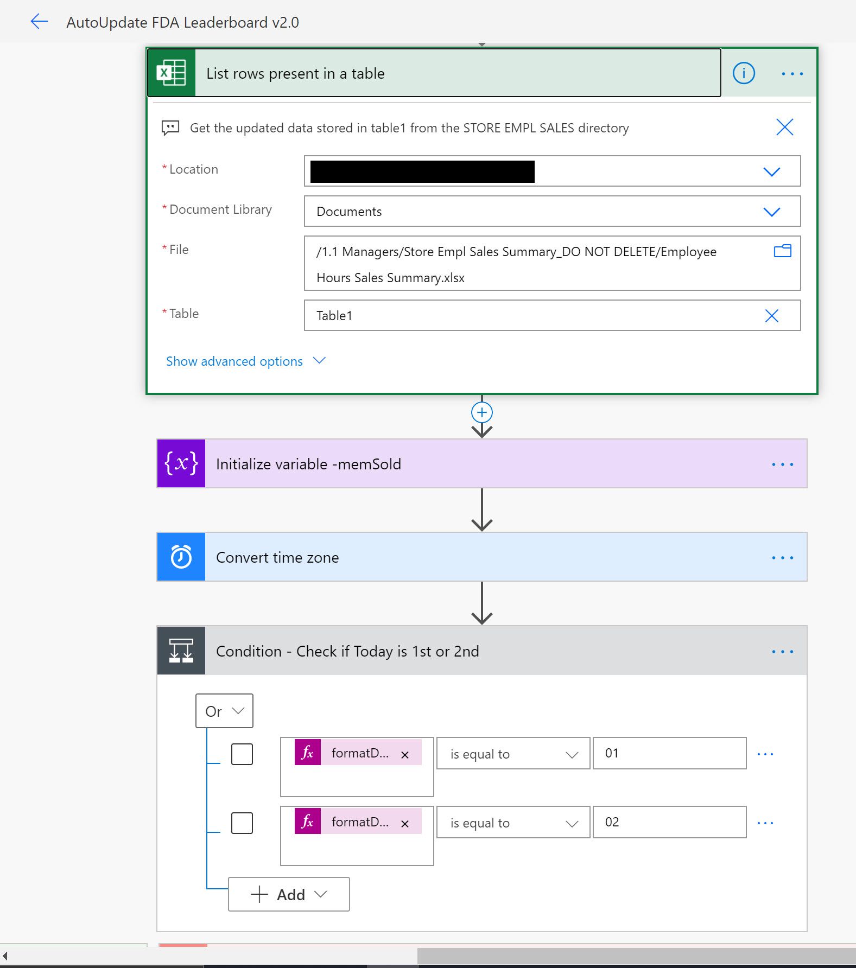Click the Condition step icon
The height and width of the screenshot is (968, 856).
(x=181, y=651)
